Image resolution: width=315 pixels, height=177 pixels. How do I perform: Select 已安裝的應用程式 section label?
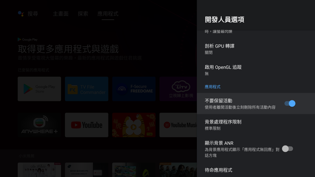click(33, 70)
